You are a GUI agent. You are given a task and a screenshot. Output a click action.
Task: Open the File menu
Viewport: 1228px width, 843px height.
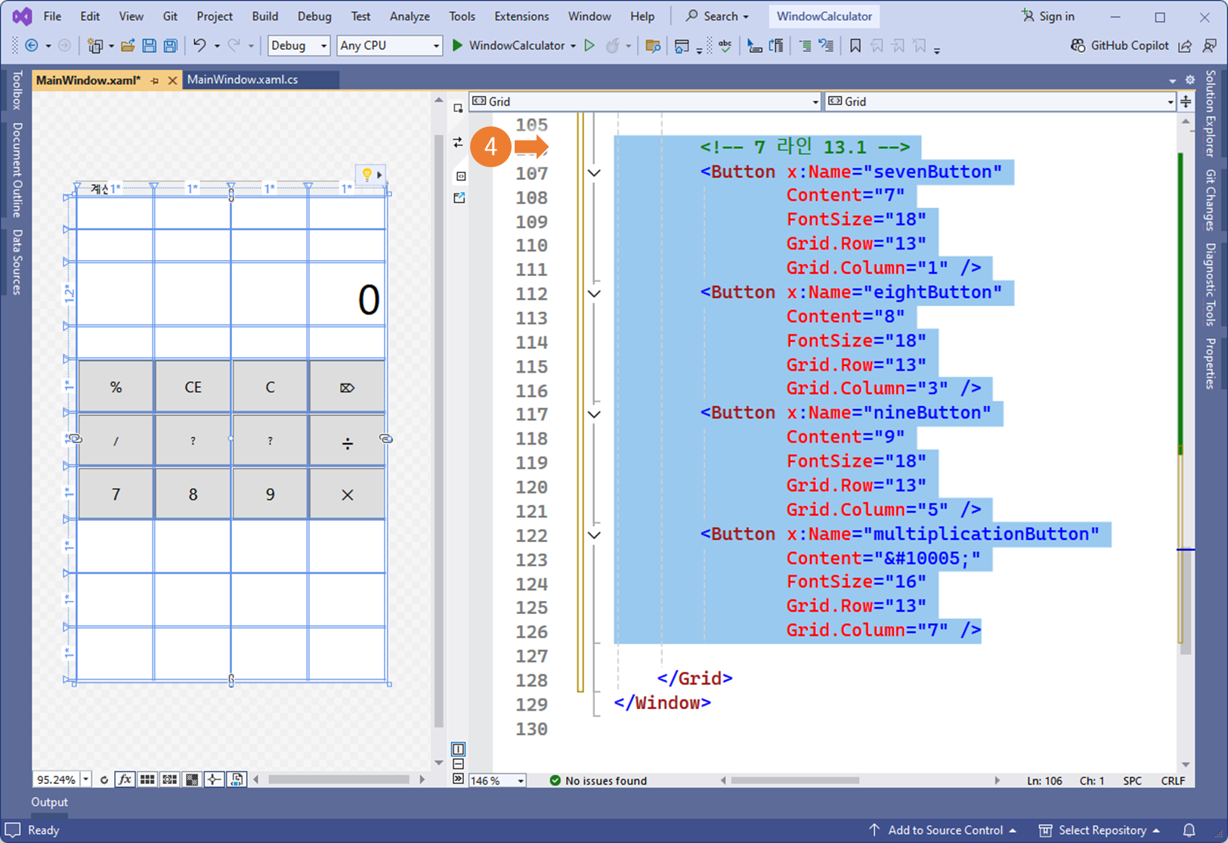pyautogui.click(x=53, y=16)
